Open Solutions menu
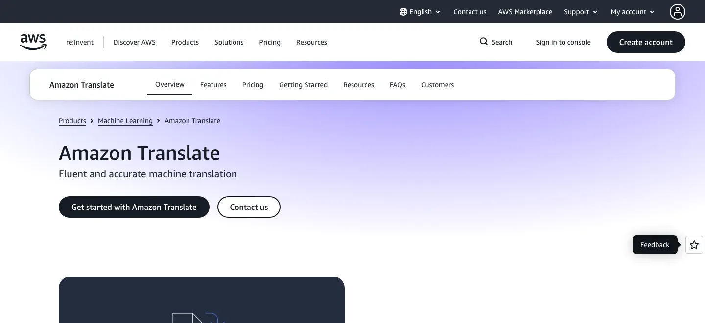 coord(229,42)
